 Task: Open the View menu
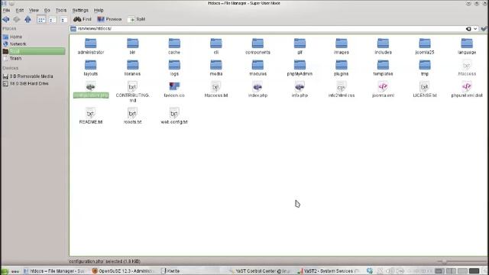[34, 10]
